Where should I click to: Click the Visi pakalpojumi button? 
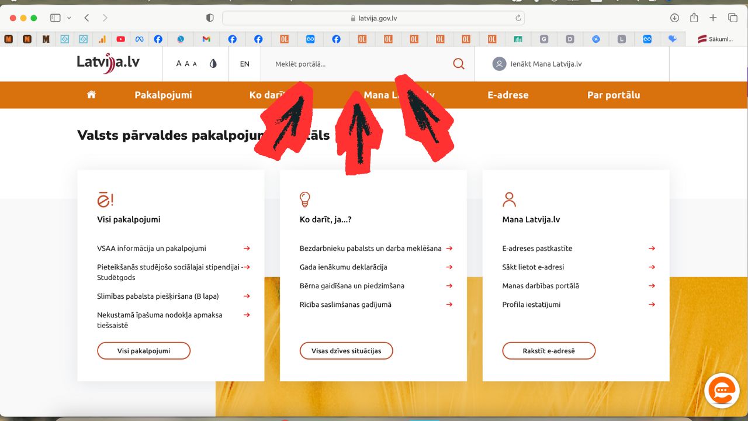coord(144,351)
